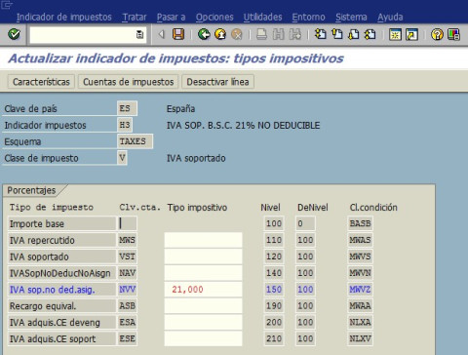Click the 'NLXV' condition type cell
Screen dimensions: 468x355
coord(360,338)
